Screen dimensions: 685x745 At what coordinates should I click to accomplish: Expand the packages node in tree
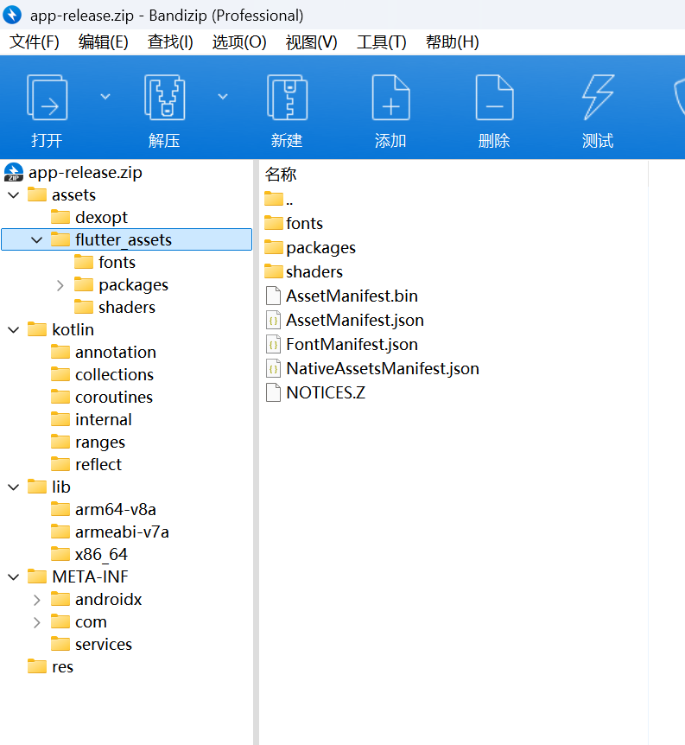[60, 285]
